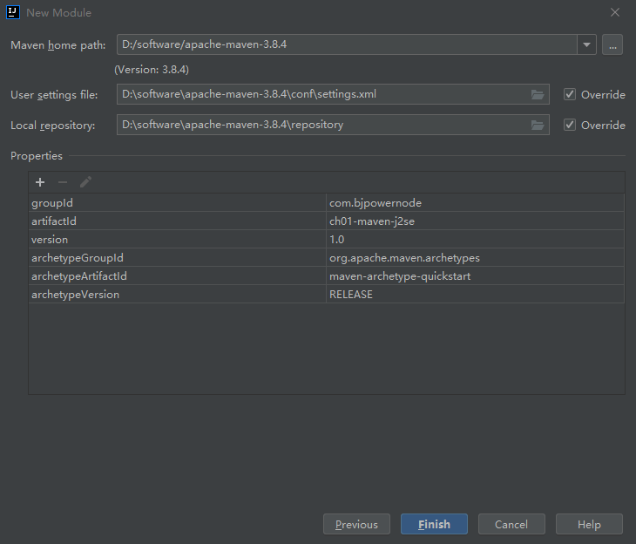Toggle Override for Local repository
The image size is (636, 544).
tap(570, 125)
